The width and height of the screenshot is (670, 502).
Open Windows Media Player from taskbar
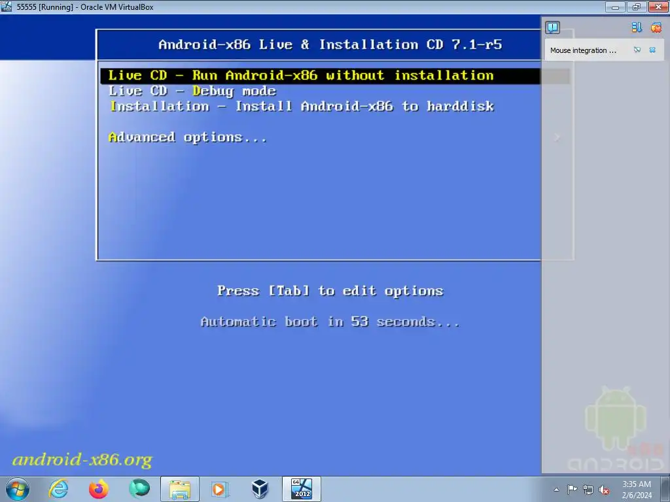(x=220, y=489)
